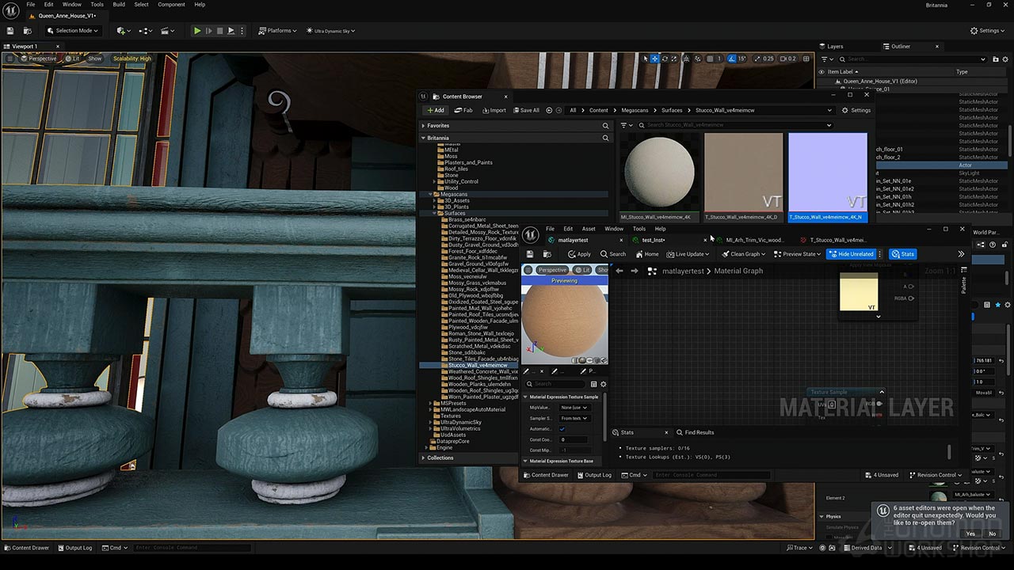Click Yes to re-open asset editors
Image resolution: width=1014 pixels, height=570 pixels.
970,534
